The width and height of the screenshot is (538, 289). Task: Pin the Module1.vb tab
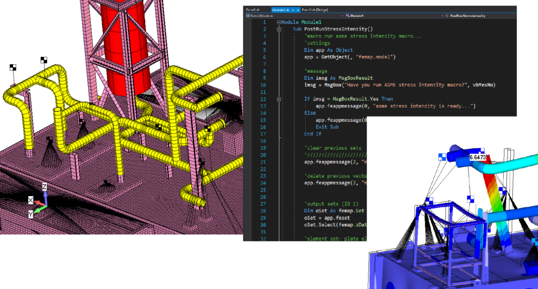[x=293, y=10]
